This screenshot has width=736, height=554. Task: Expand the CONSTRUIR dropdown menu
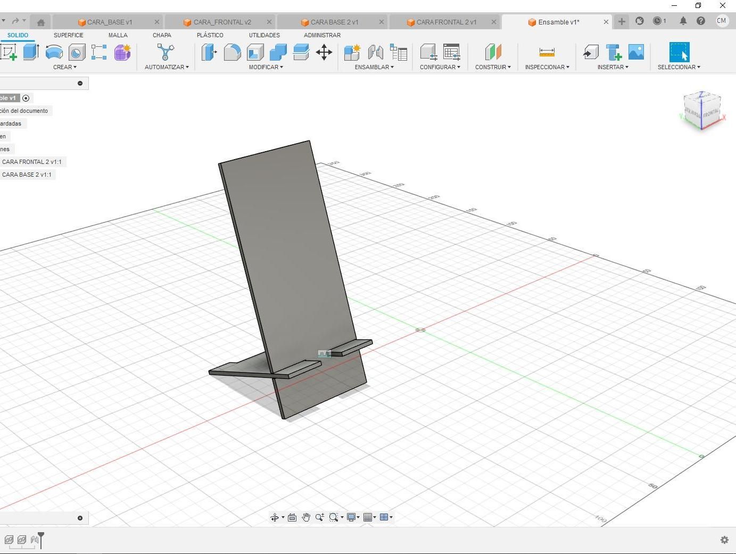coord(493,67)
